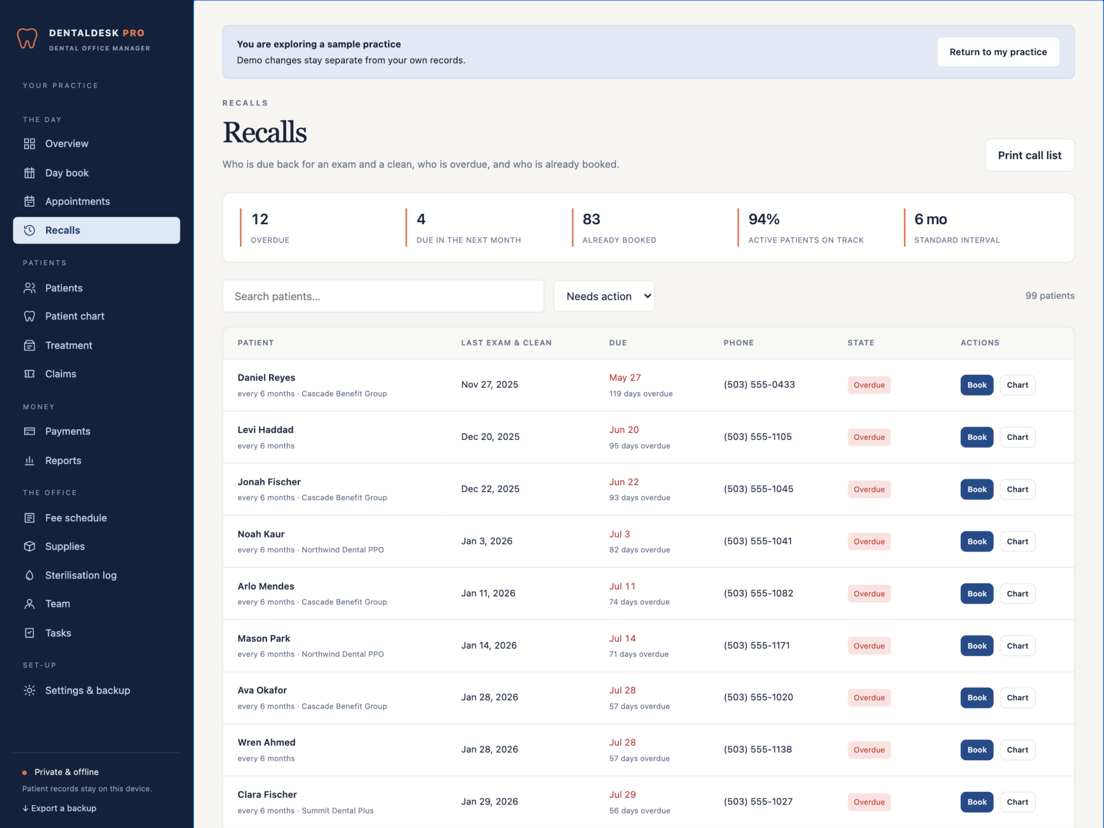The width and height of the screenshot is (1104, 828).
Task: Click the Settings & backup gear icon
Action: click(29, 691)
